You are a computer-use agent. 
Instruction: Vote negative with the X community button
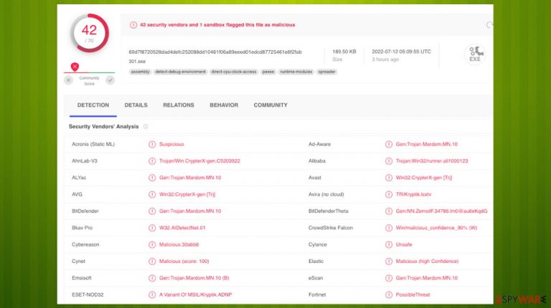pyautogui.click(x=69, y=80)
